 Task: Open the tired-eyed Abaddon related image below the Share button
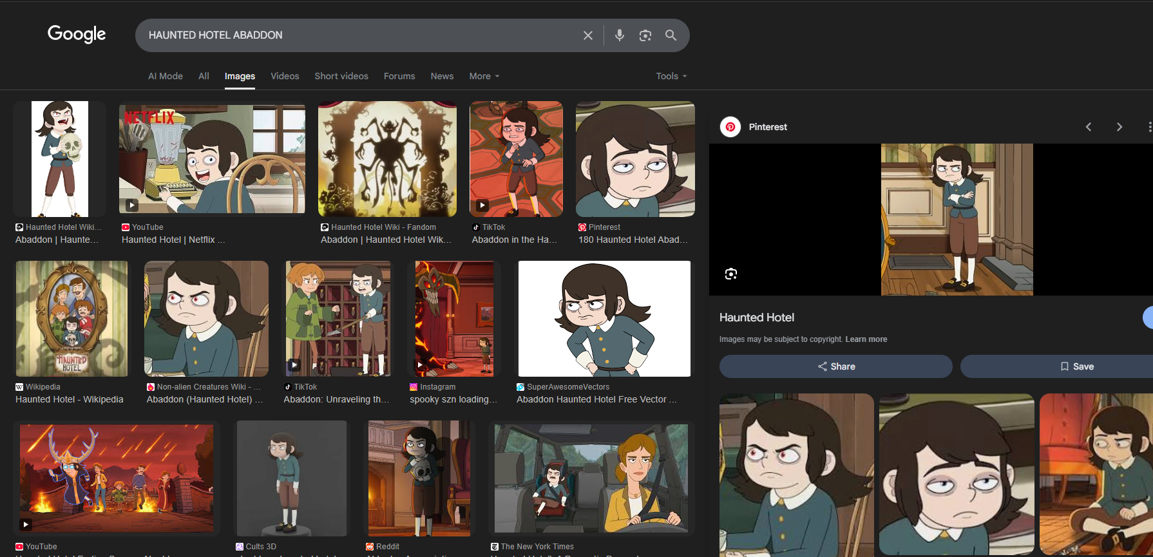click(957, 475)
